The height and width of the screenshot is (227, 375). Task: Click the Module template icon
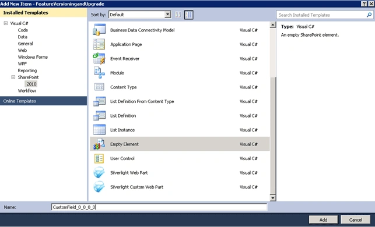pos(99,73)
